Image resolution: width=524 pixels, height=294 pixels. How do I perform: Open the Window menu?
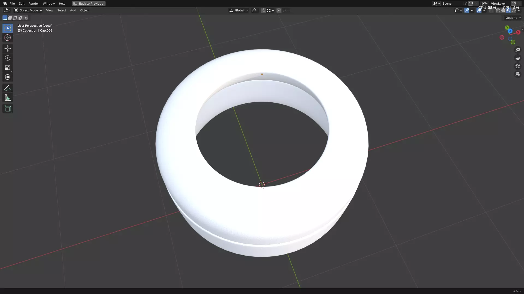(x=49, y=4)
